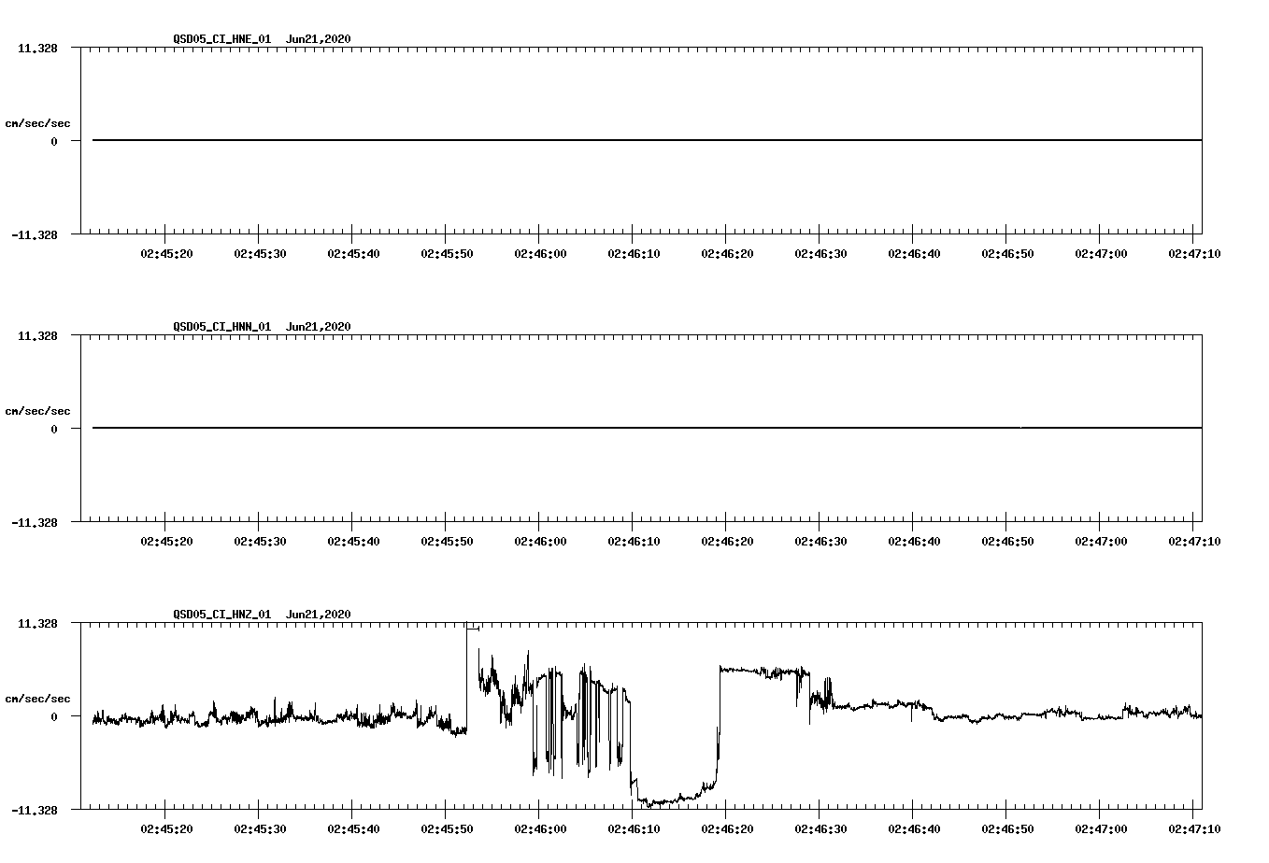The height and width of the screenshot is (863, 1269).
Task: Click the flat HNN acceleration trace line
Action: tap(647, 428)
